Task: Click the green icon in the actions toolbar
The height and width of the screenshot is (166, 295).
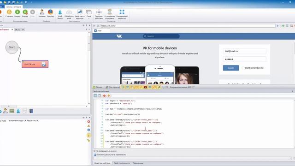Action: tap(12, 111)
